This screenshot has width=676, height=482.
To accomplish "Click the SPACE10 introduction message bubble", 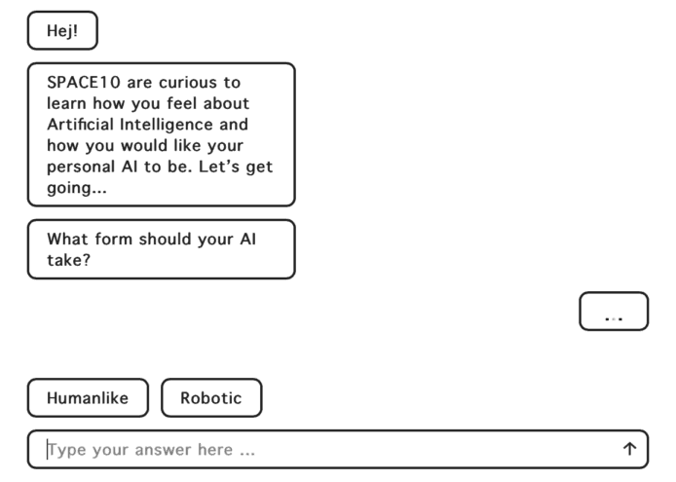I will pos(161,134).
